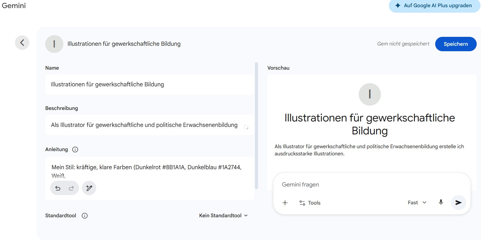Activate the microphone voice input
481x240 pixels.
(441, 202)
